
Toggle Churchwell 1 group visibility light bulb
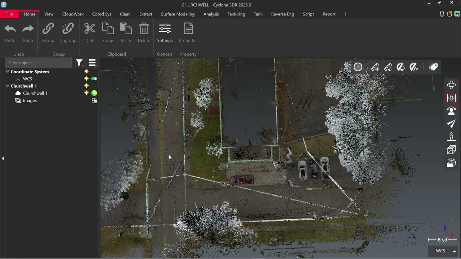coord(86,86)
